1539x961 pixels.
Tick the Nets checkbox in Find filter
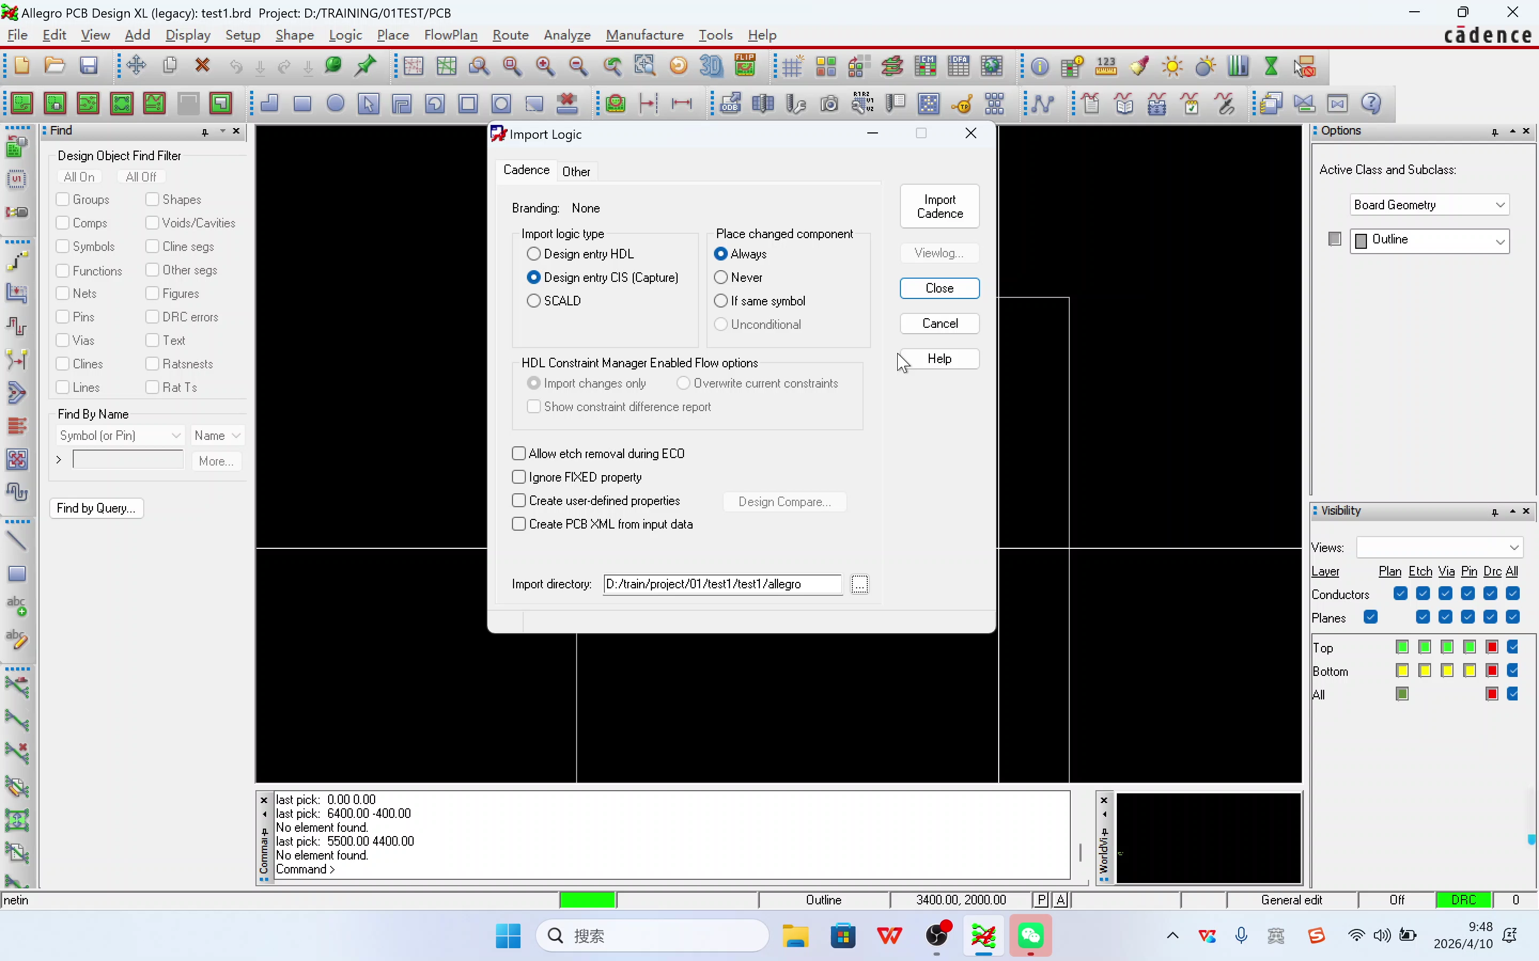tap(63, 293)
